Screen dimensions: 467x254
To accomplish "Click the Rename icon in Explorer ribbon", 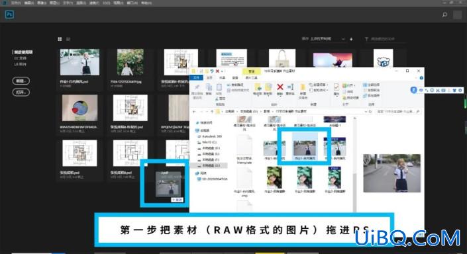I will click(290, 87).
